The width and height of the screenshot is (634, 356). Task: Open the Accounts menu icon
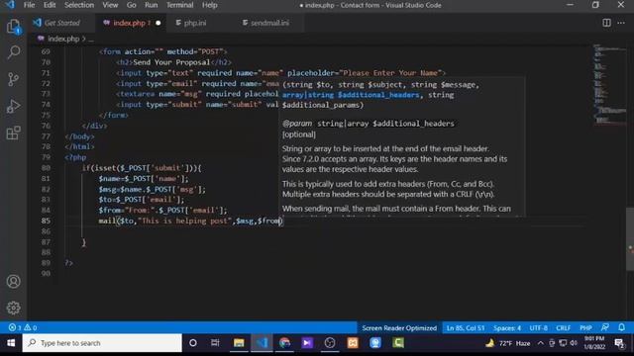[13, 281]
